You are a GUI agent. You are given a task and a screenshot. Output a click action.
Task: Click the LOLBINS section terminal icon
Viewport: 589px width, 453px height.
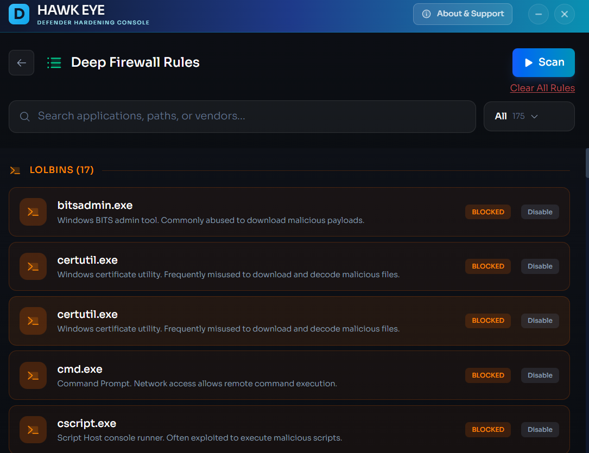tap(15, 170)
